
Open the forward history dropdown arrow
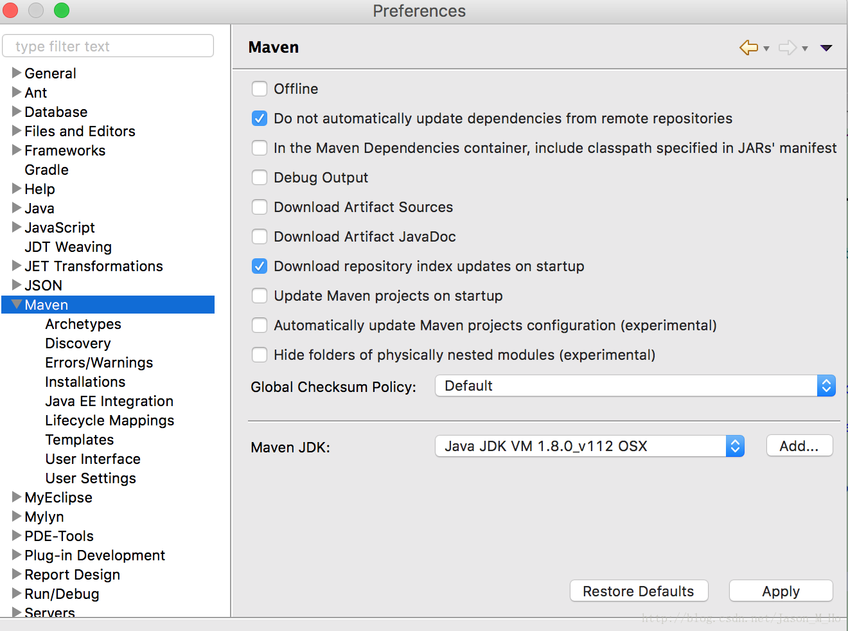click(805, 48)
